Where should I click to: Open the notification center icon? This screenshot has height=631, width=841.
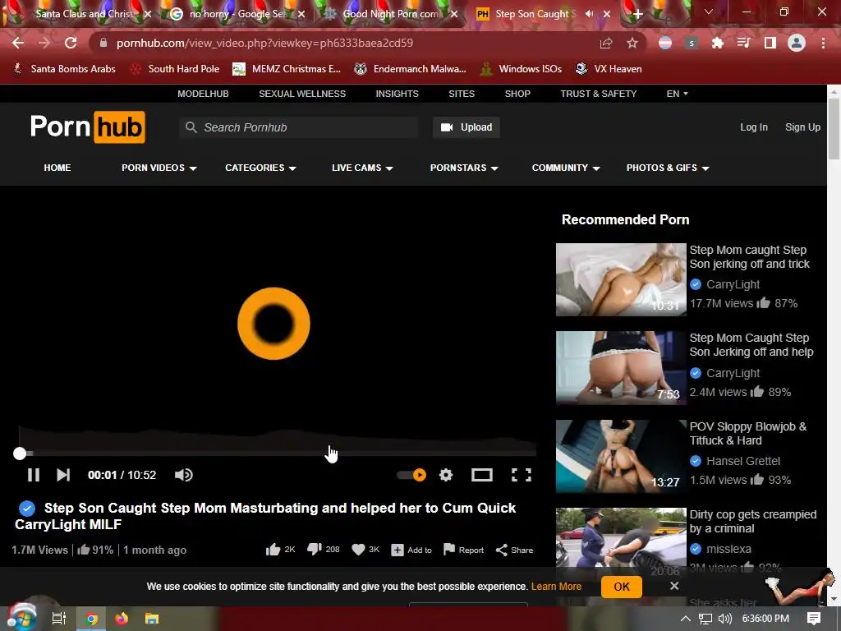pyautogui.click(x=814, y=619)
